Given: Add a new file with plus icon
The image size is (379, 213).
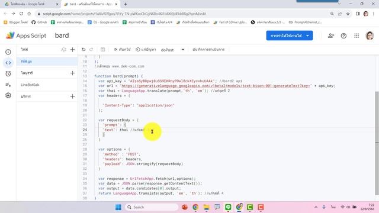Looking at the screenshot, I should click(72, 50).
